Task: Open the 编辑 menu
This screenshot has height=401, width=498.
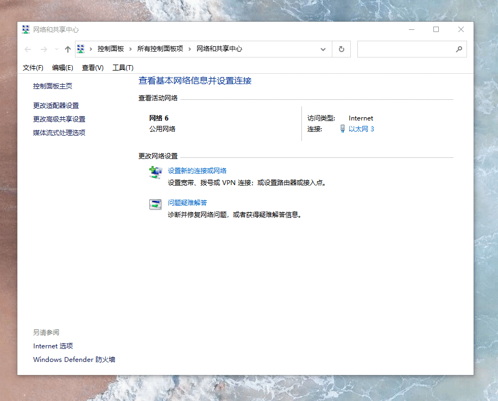Action: tap(62, 68)
